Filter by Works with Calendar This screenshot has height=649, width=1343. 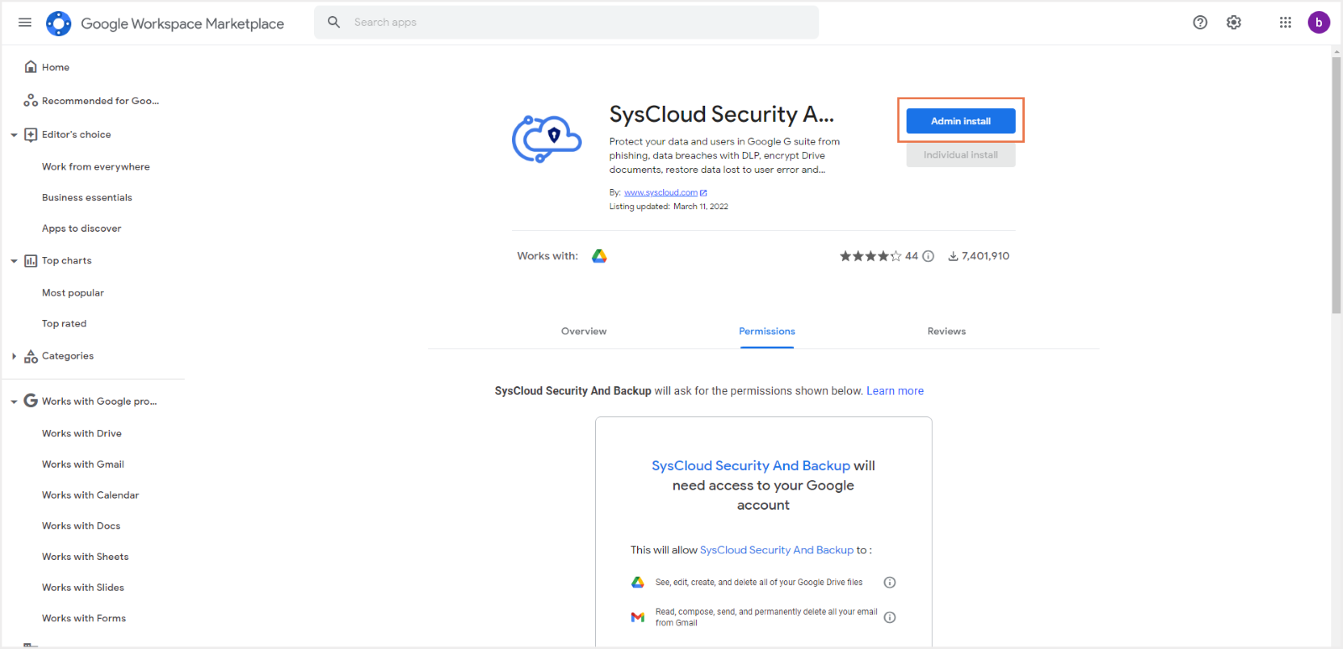pyautogui.click(x=91, y=495)
